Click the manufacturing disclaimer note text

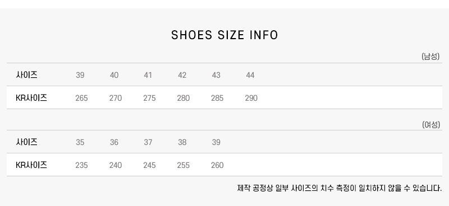[340, 188]
